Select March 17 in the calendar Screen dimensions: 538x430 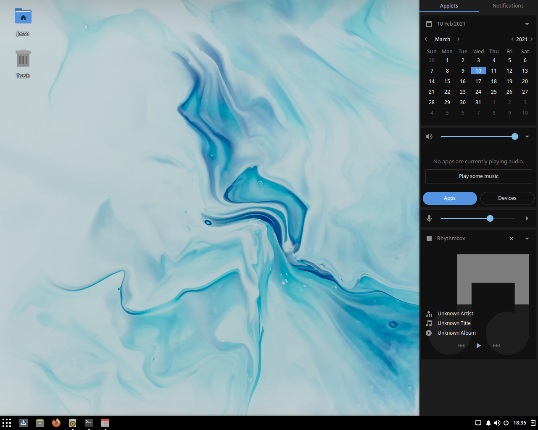[x=478, y=81]
